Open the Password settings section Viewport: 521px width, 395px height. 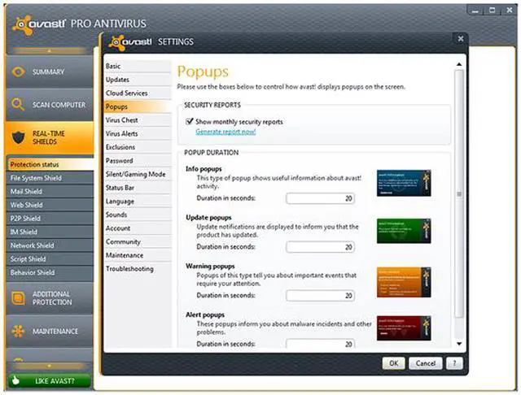138,161
